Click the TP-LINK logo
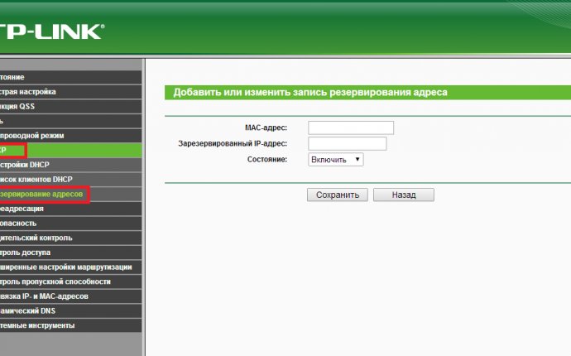571x356 pixels. [x=51, y=32]
